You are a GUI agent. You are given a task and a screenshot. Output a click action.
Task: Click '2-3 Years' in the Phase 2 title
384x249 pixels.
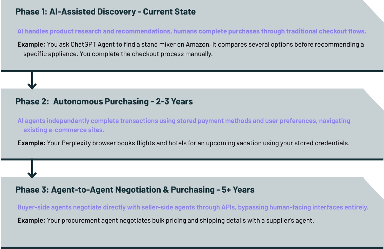point(174,101)
